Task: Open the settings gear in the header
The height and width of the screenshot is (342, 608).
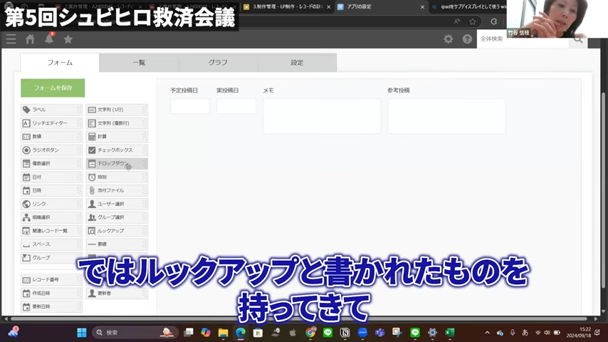Action: 449,38
